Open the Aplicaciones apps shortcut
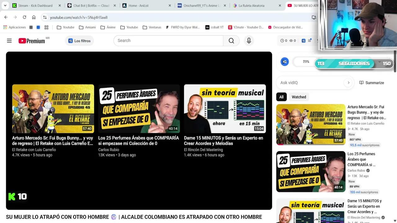This screenshot has width=397, height=223. click(x=15, y=27)
